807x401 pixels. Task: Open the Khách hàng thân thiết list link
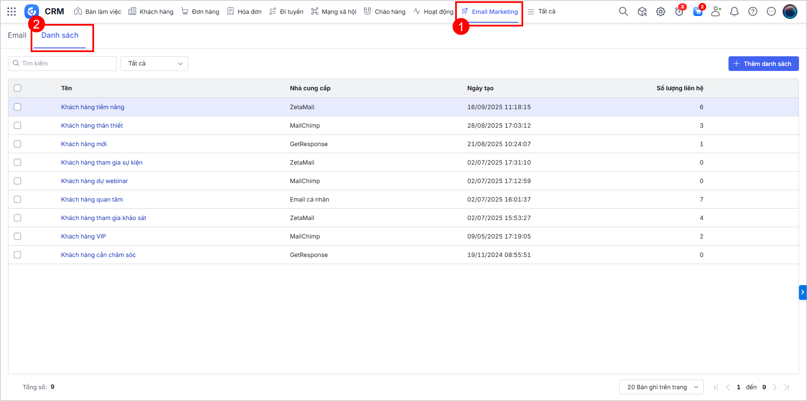92,126
